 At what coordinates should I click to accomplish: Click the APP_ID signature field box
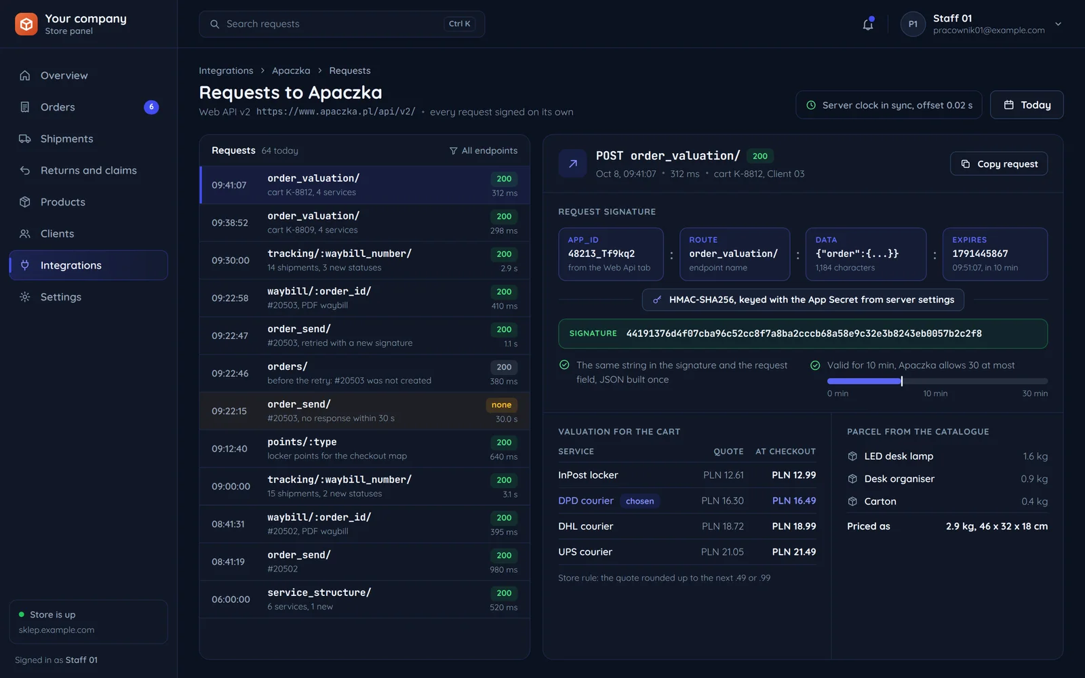tap(611, 254)
